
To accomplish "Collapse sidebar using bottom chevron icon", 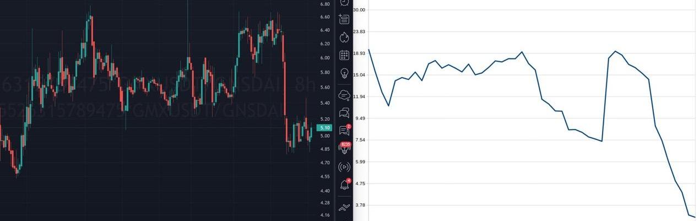I will [x=344, y=207].
